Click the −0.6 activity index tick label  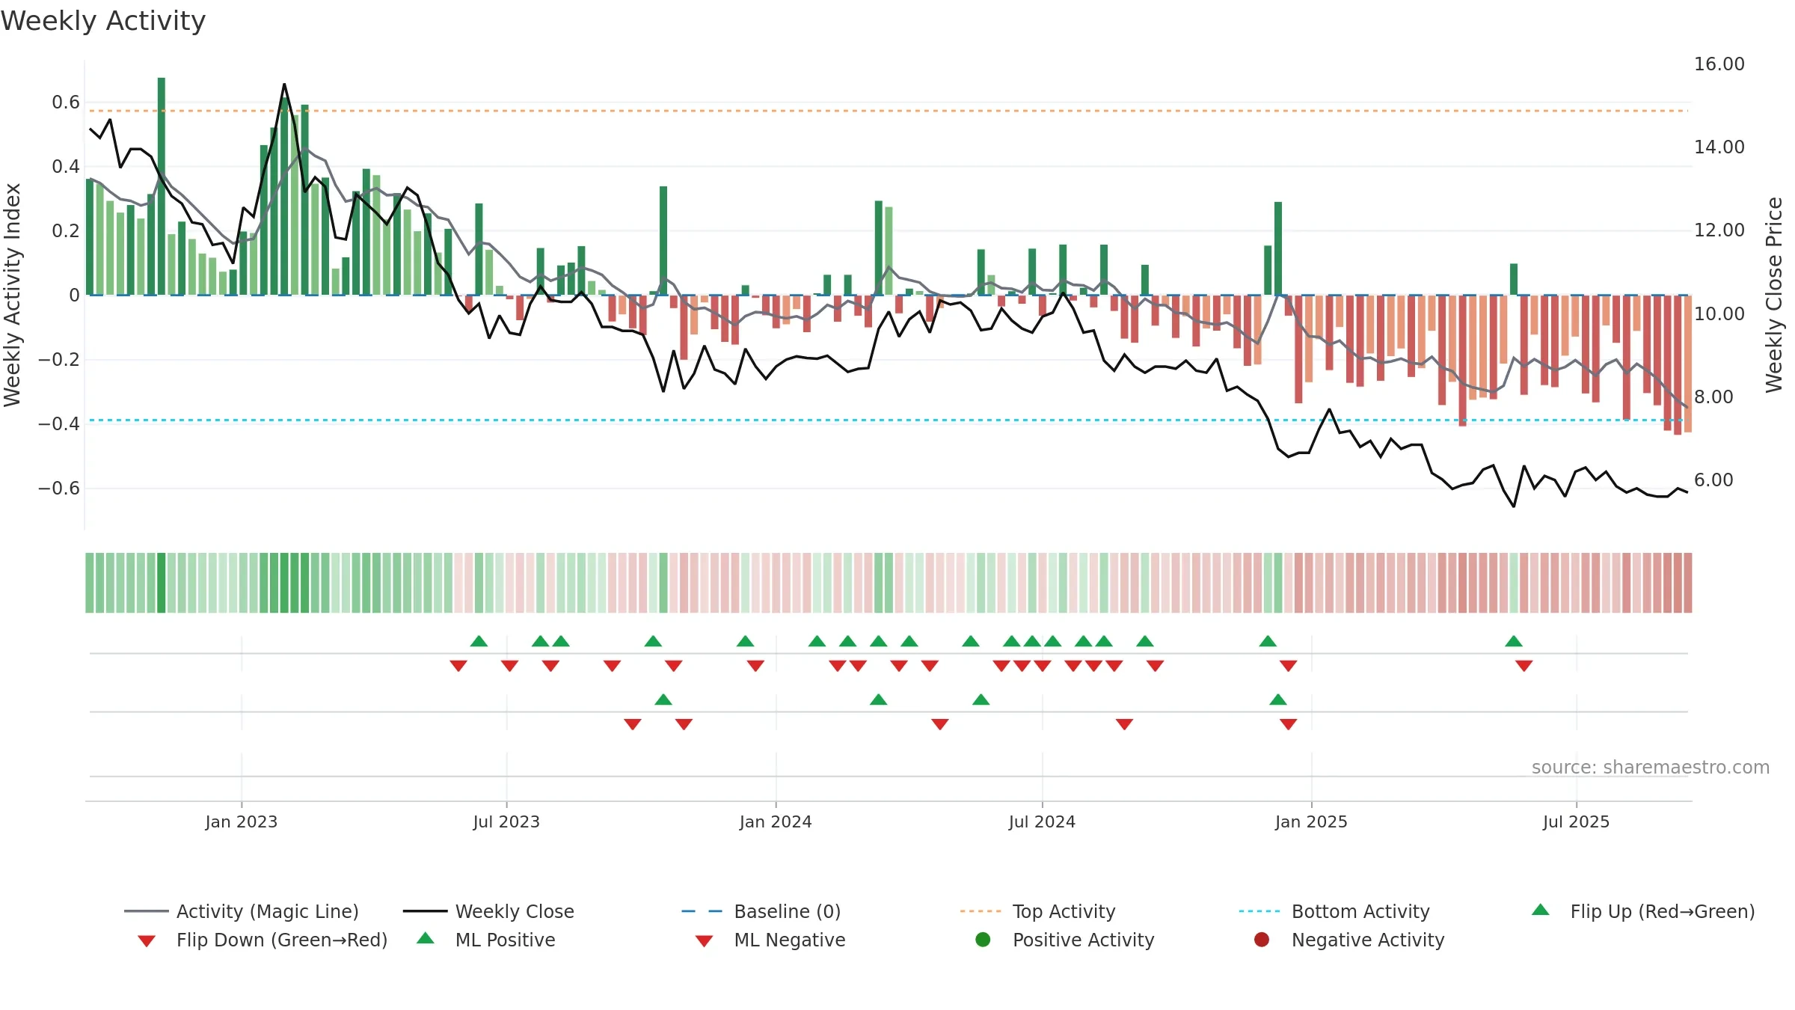[x=58, y=488]
